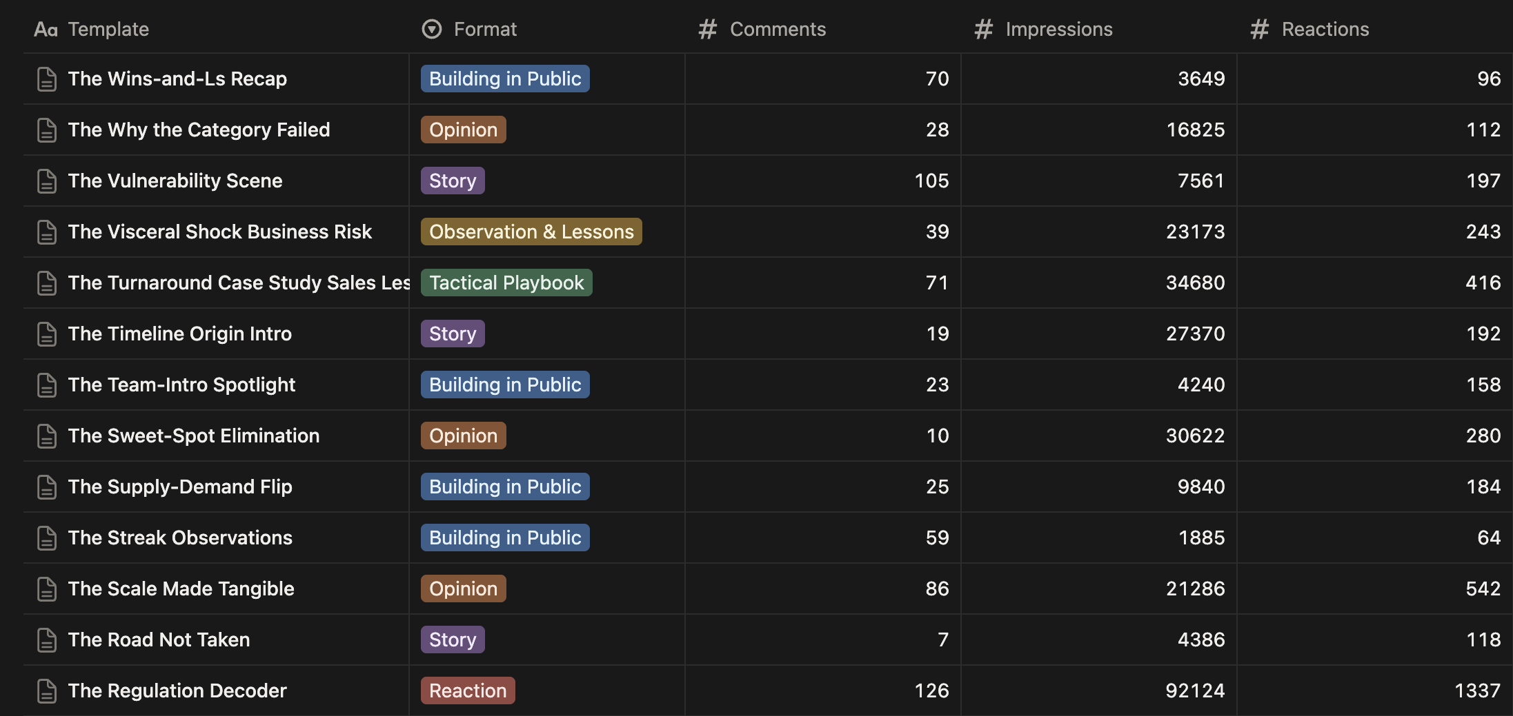The height and width of the screenshot is (716, 1513).
Task: Click page icon beside The Sweet-Spot Elimination
Action: pos(46,436)
